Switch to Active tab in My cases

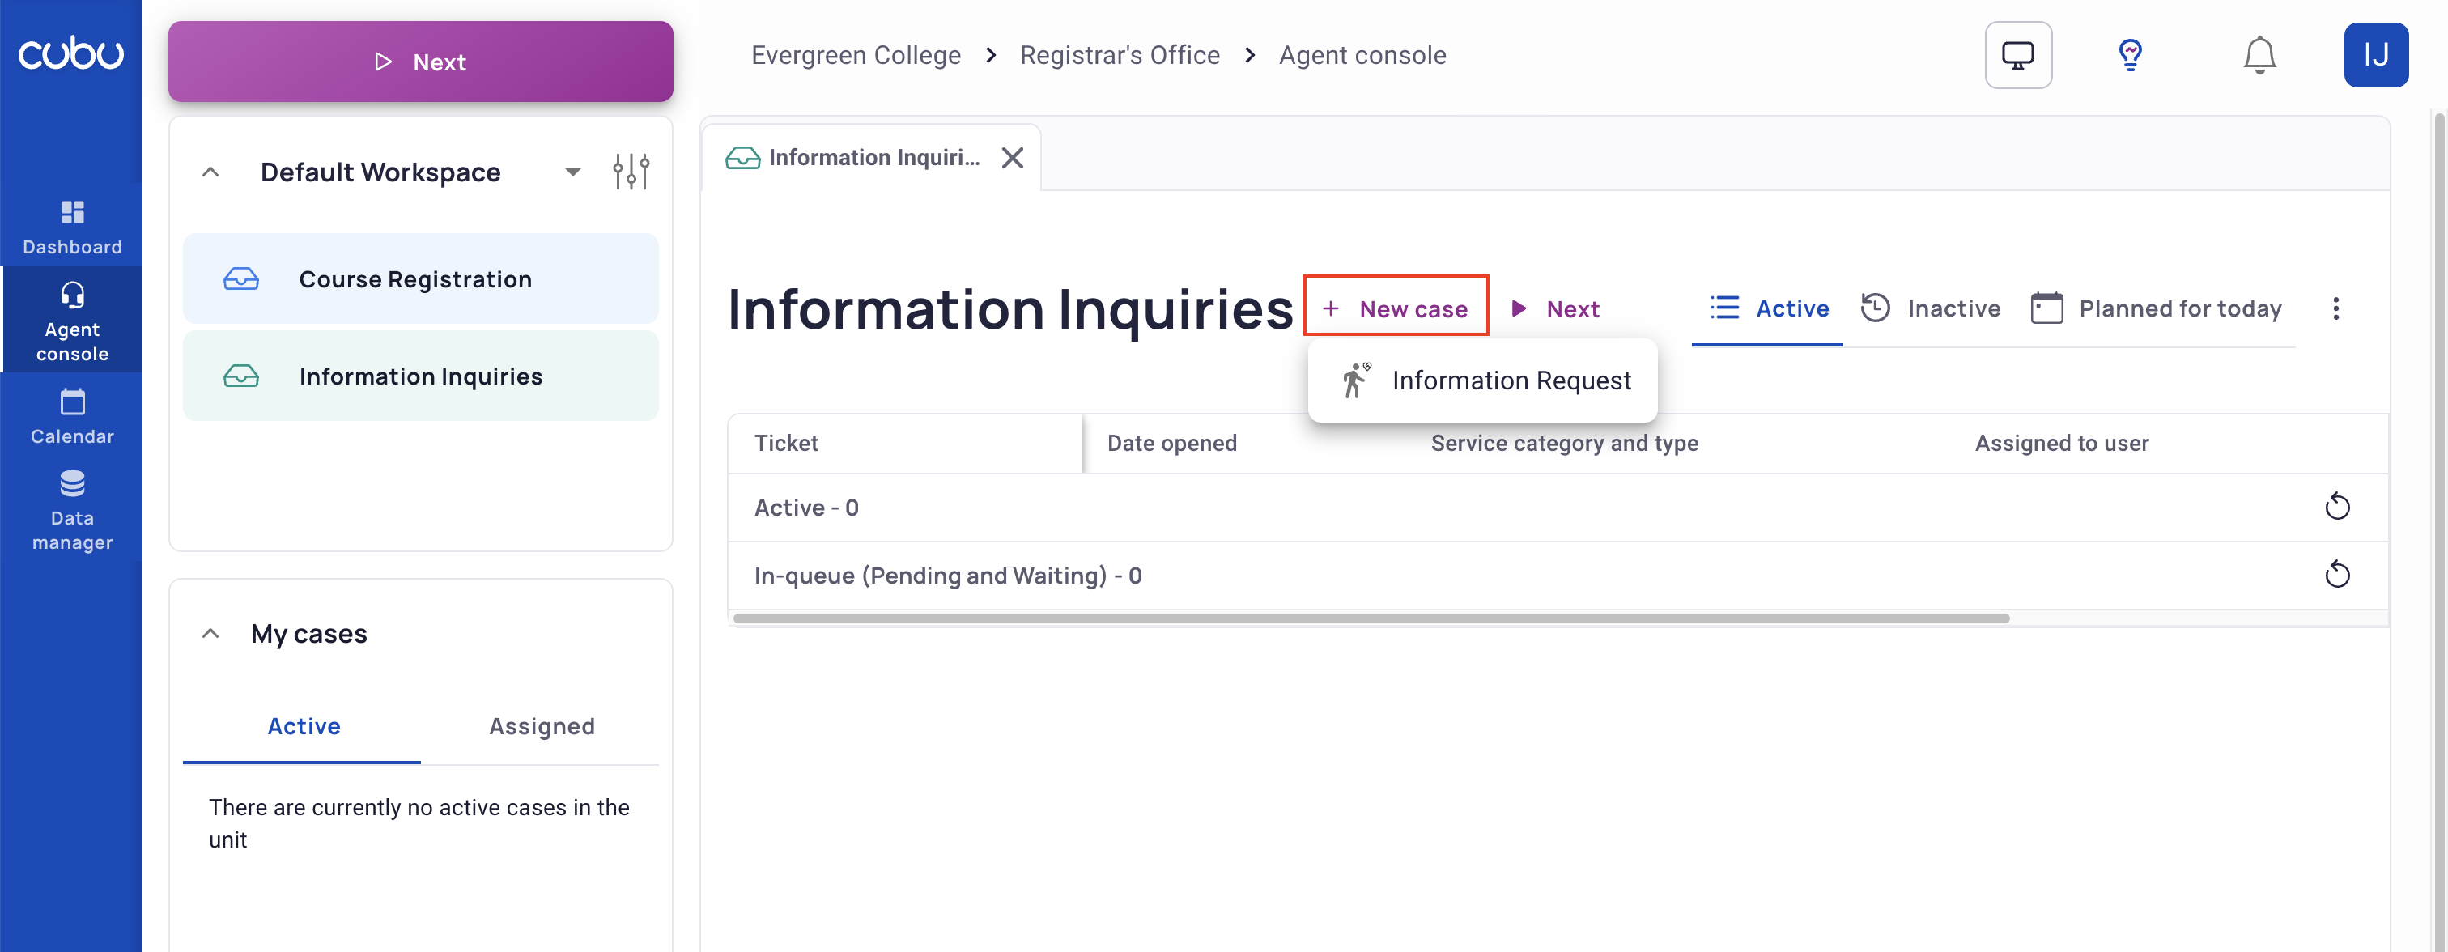coord(303,727)
